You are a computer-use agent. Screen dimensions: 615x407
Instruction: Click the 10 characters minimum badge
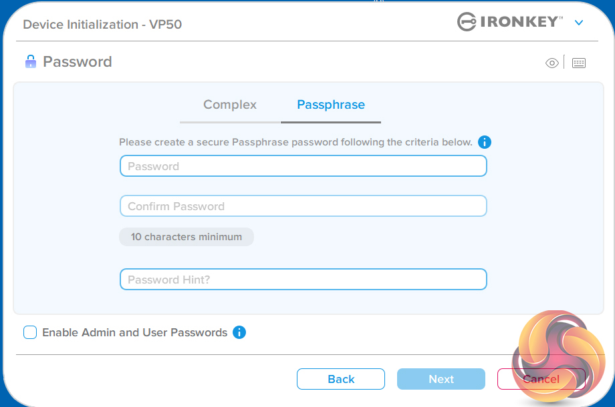pos(187,237)
